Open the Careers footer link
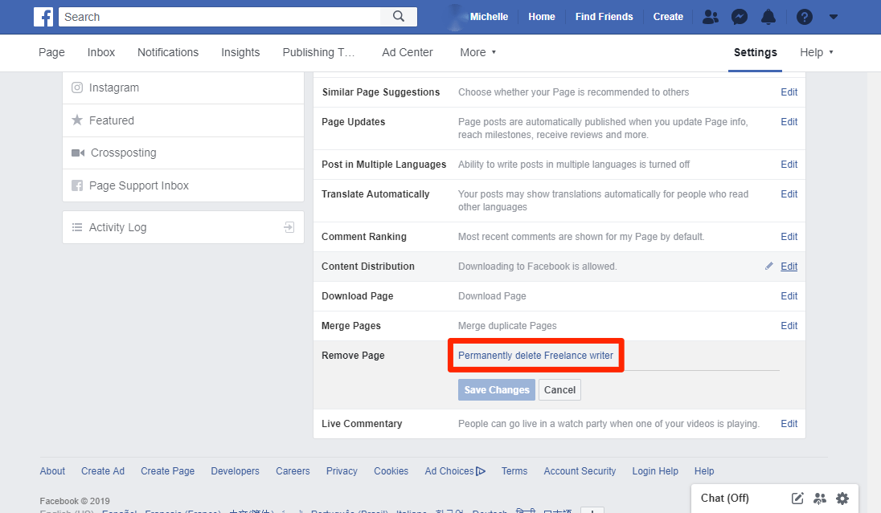881x513 pixels. click(293, 471)
